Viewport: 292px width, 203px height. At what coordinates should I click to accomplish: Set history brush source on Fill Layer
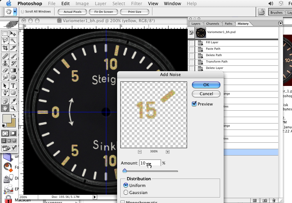[x=192, y=43]
